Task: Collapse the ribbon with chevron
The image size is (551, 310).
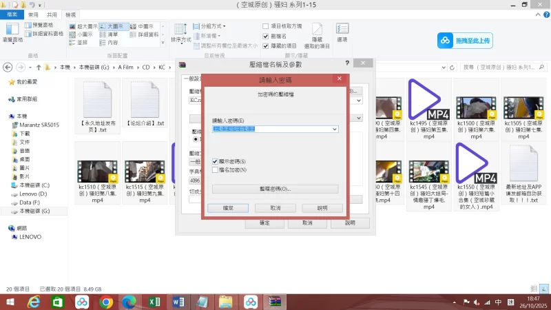Action: pyautogui.click(x=538, y=14)
